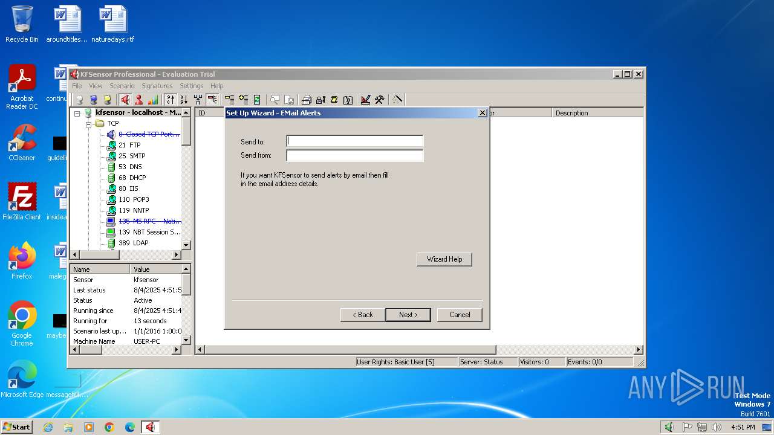Click the Internet Explorer taskbar icon
The height and width of the screenshot is (435, 774).
tap(48, 427)
